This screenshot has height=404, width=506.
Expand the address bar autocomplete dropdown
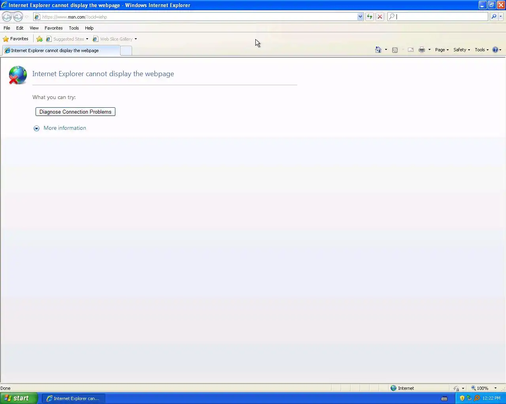point(360,17)
